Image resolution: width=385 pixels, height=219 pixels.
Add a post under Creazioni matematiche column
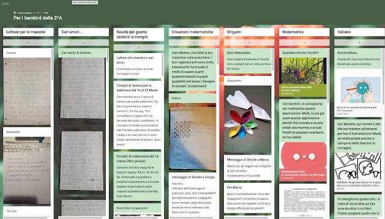click(194, 43)
